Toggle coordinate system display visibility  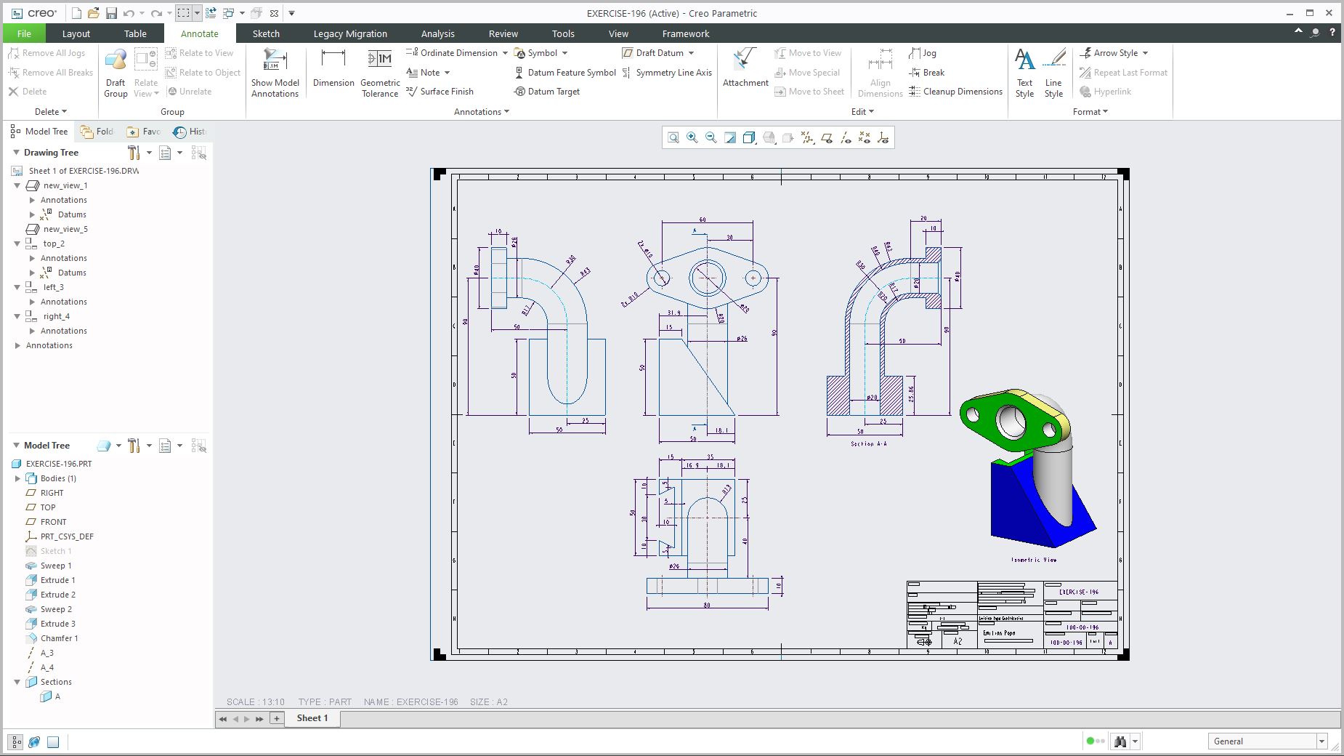click(x=883, y=137)
